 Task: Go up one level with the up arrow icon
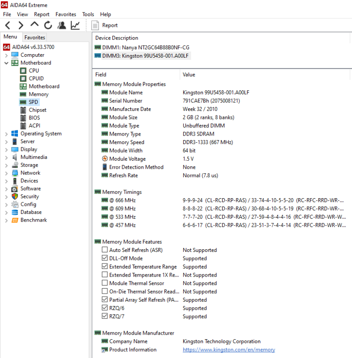pos(34,25)
